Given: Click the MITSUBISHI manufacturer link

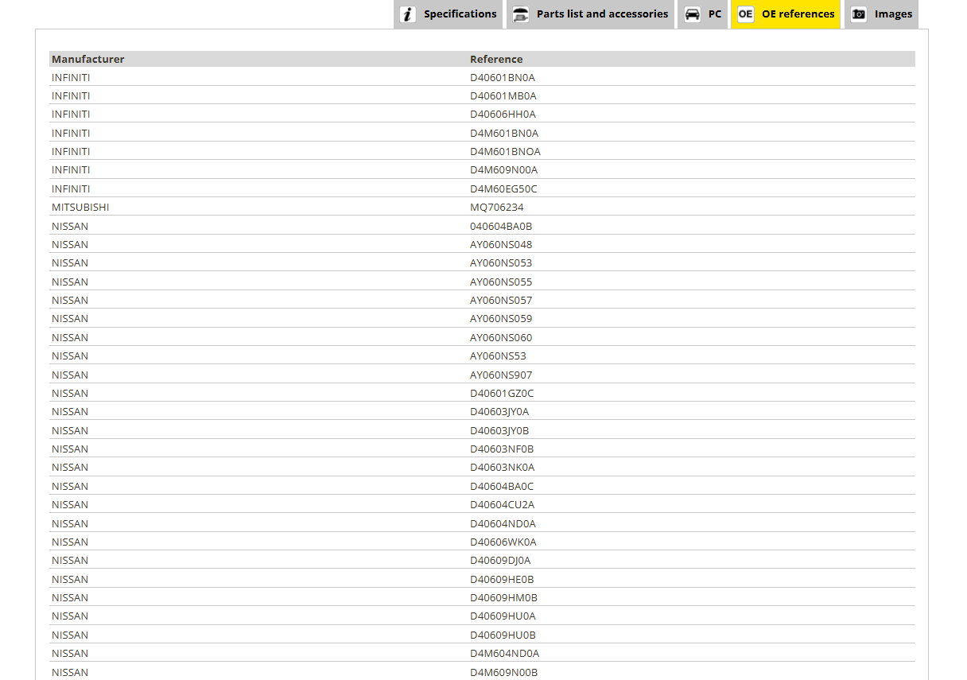Looking at the screenshot, I should 80,207.
